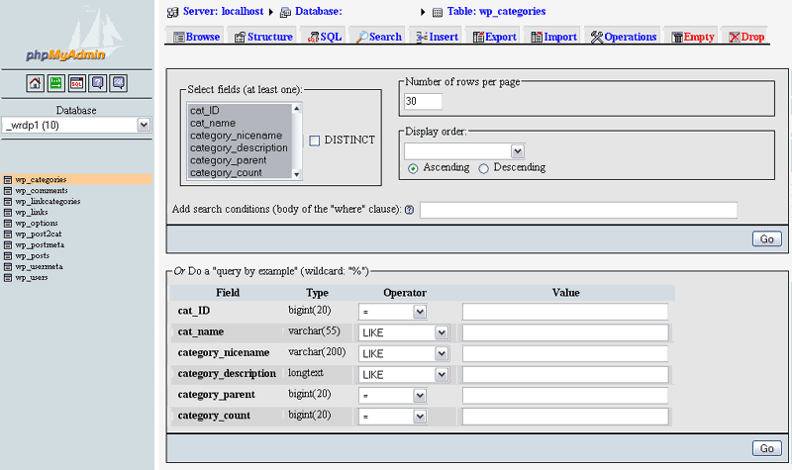The height and width of the screenshot is (470, 792).
Task: Open the Database selector dropdown
Action: coord(144,125)
